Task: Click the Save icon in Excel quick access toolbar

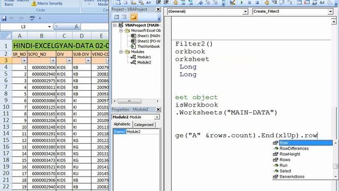Action: point(4,19)
